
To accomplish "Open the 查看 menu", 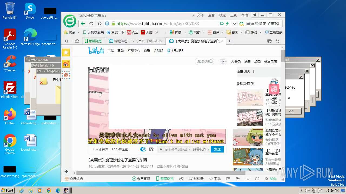I will coord(211,15).
